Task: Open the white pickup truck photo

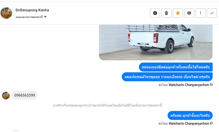Action: (x=156, y=42)
